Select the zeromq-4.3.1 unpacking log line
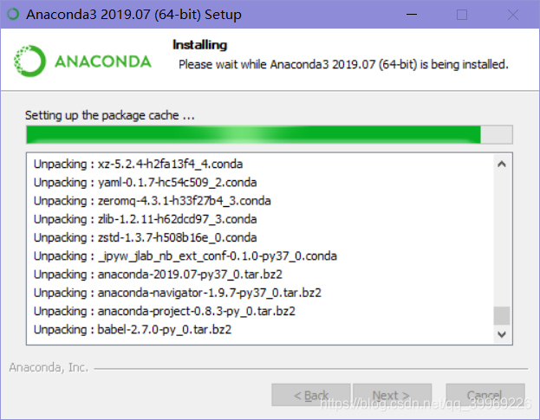The height and width of the screenshot is (420, 540). (x=153, y=201)
